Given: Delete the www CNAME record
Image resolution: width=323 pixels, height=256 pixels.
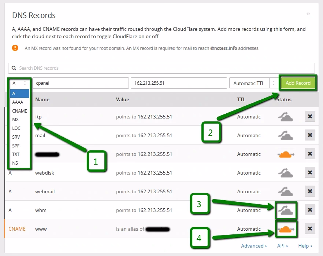Looking at the screenshot, I should [310, 228].
